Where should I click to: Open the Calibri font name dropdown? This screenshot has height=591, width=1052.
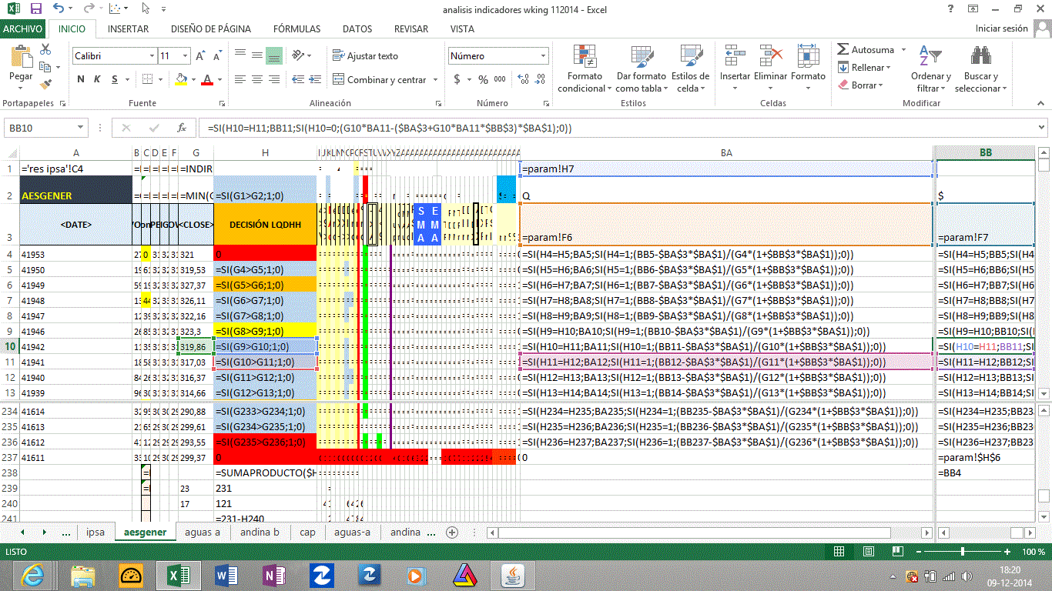(x=151, y=56)
